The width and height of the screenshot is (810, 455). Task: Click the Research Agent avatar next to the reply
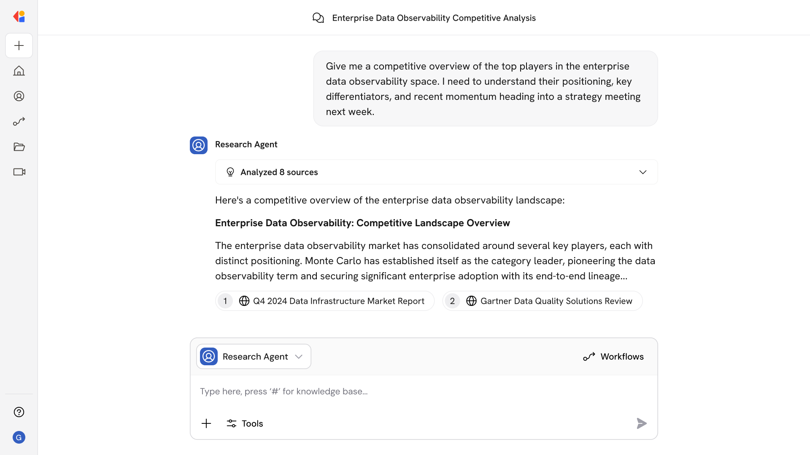tap(198, 145)
